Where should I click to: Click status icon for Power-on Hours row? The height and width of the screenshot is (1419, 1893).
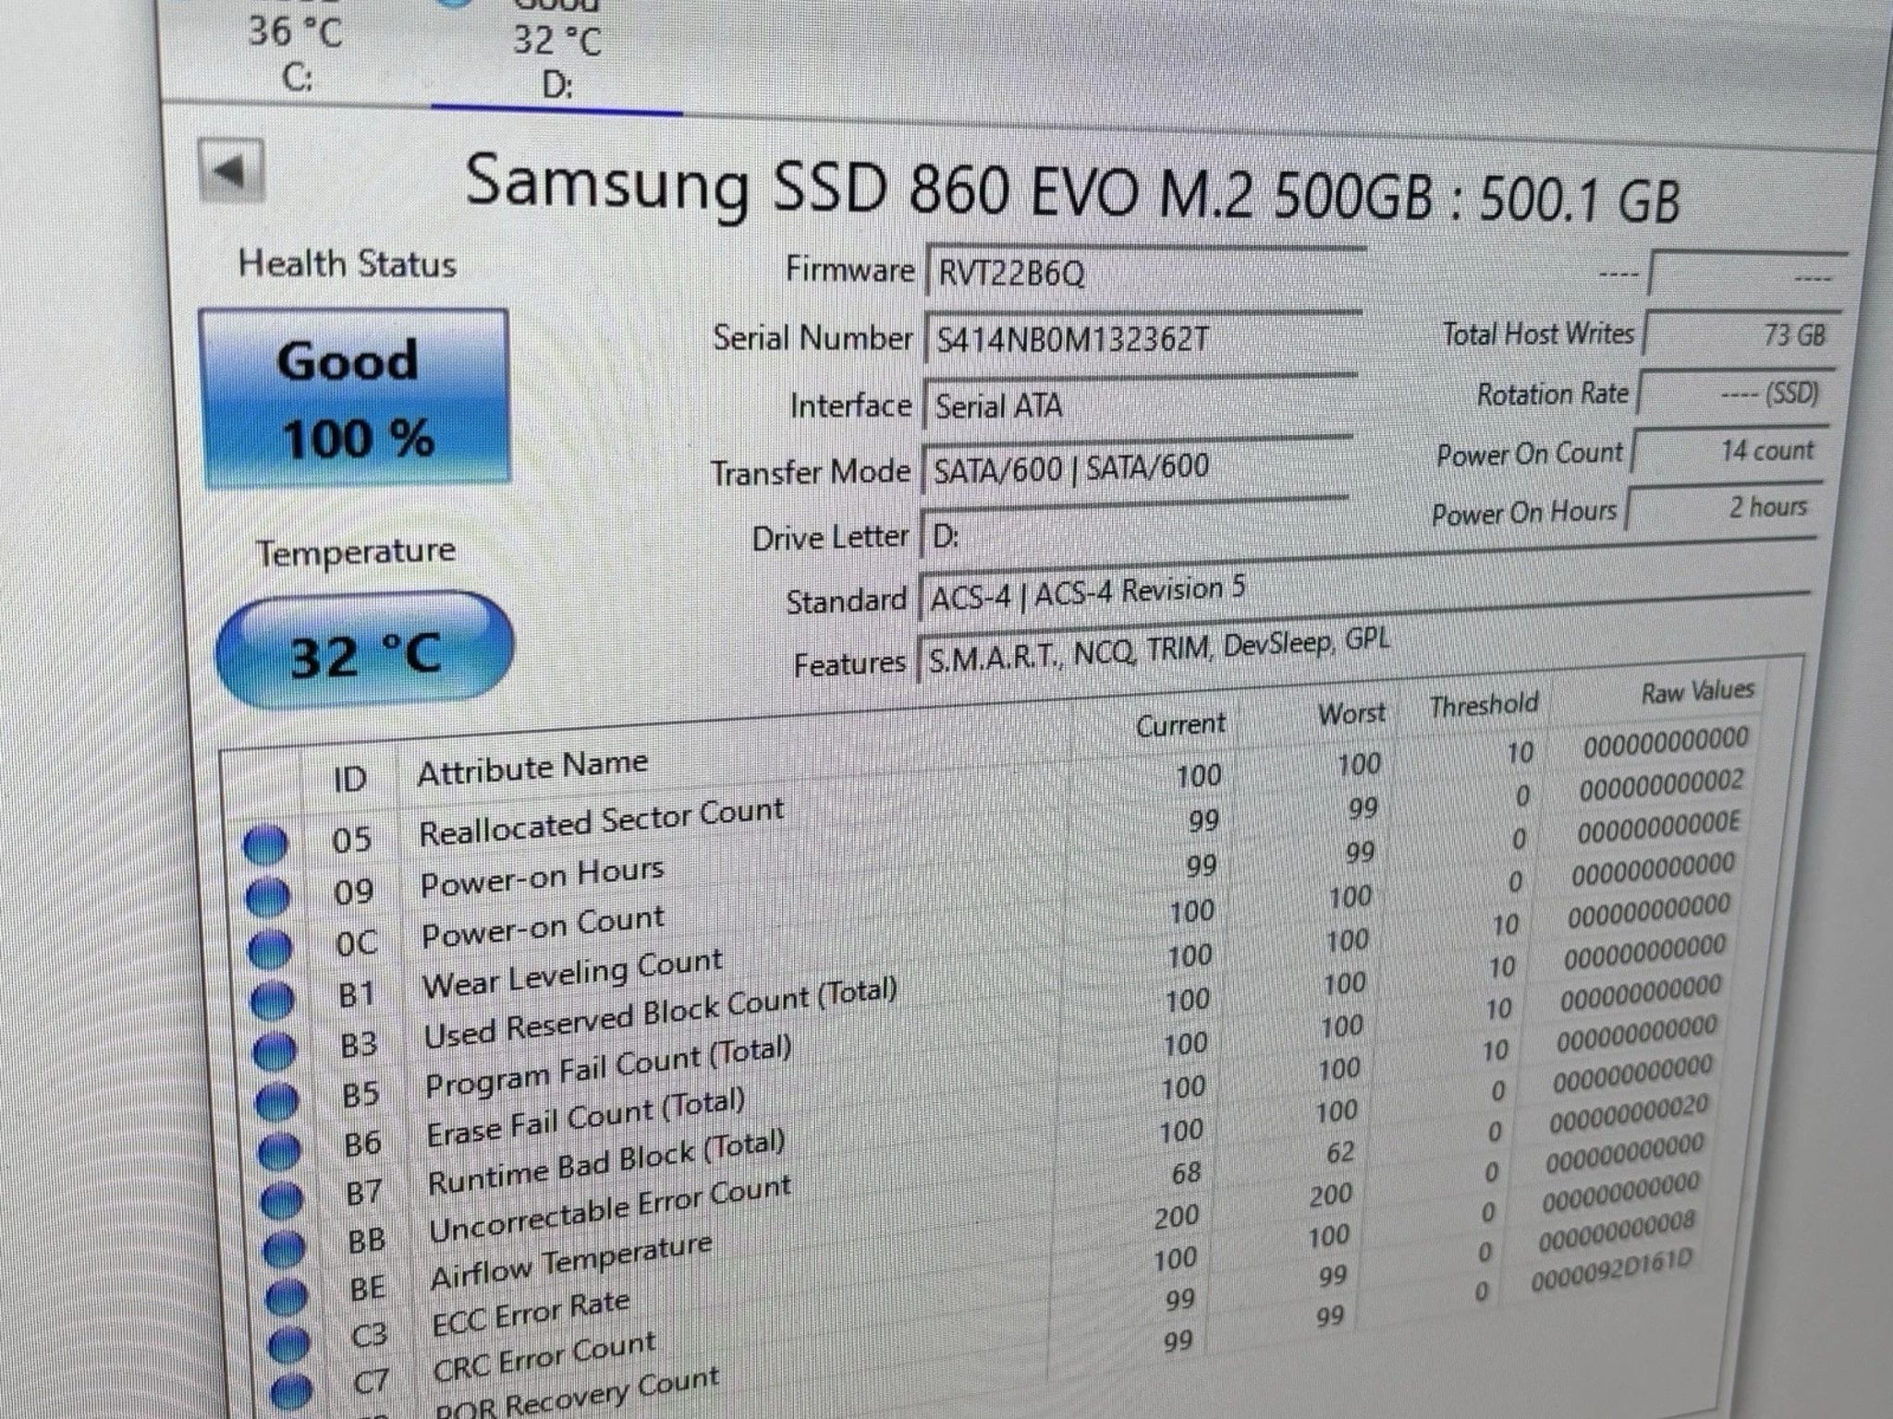[x=268, y=896]
